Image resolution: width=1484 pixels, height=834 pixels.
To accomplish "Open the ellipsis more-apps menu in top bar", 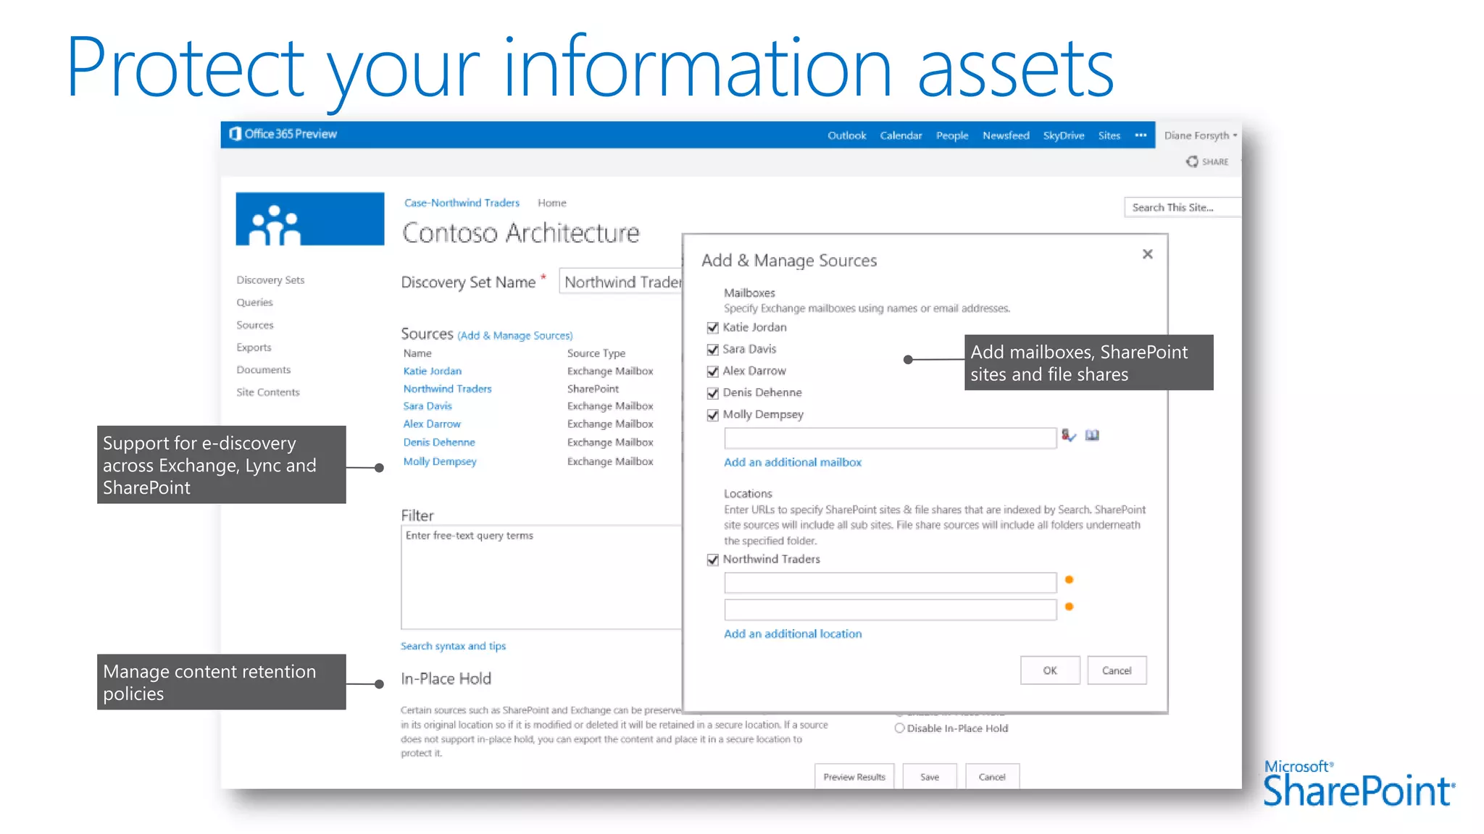I will [1141, 135].
